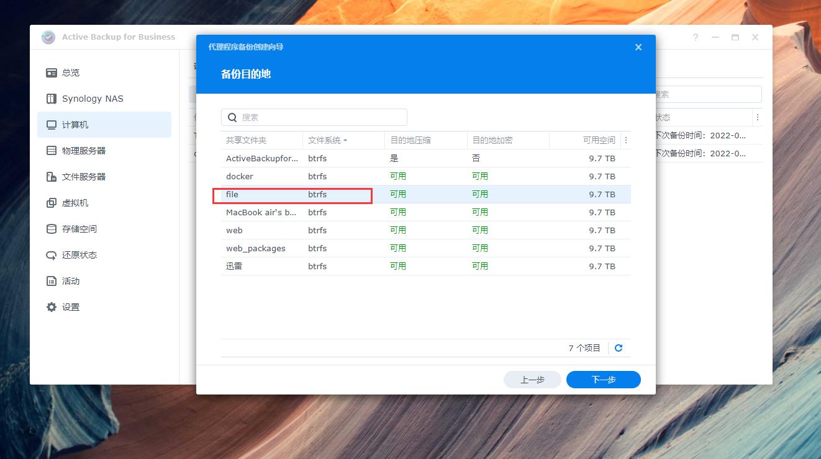Image resolution: width=821 pixels, height=459 pixels.
Task: Click the 计算机 computer icon in sidebar
Action: pos(52,125)
